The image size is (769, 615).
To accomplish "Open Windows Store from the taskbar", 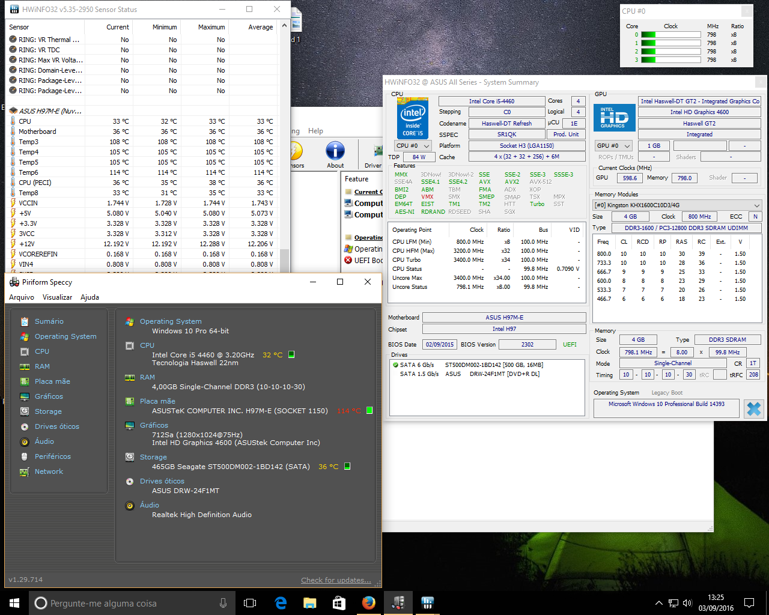I will click(x=339, y=603).
